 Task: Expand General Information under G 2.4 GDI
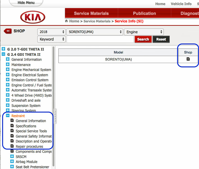click(x=8, y=59)
